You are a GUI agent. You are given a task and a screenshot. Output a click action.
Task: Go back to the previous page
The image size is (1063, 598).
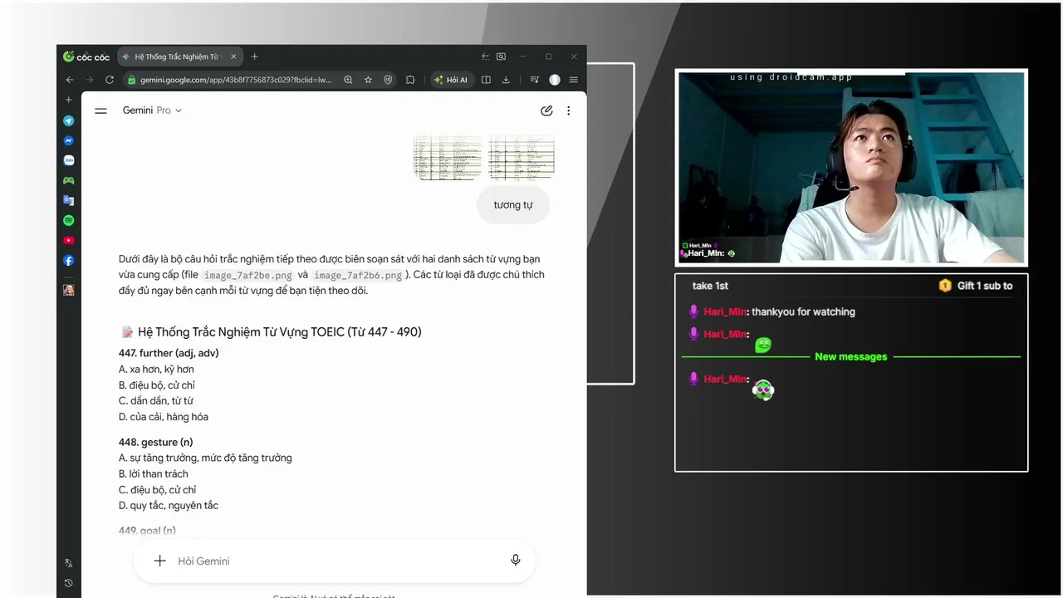pos(70,80)
